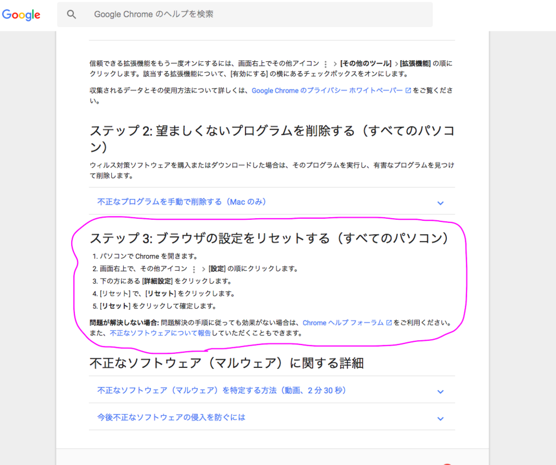Click chevron beside 不正なプログラムを手動で削除する

coord(440,203)
